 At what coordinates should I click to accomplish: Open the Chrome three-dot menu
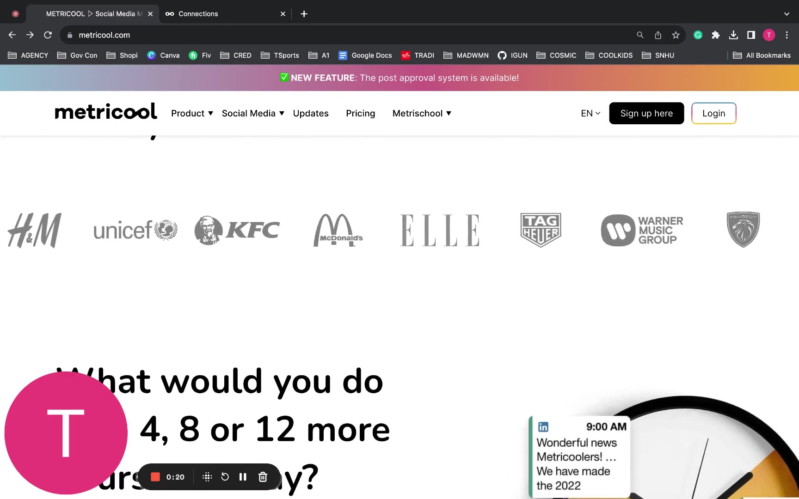click(787, 35)
